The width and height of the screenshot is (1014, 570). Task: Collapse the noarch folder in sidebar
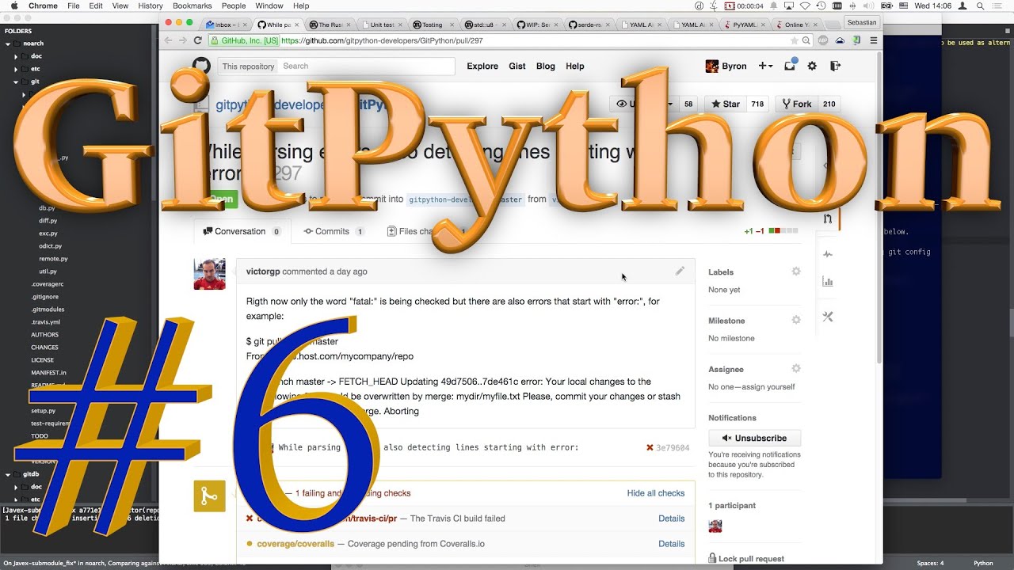[x=8, y=44]
